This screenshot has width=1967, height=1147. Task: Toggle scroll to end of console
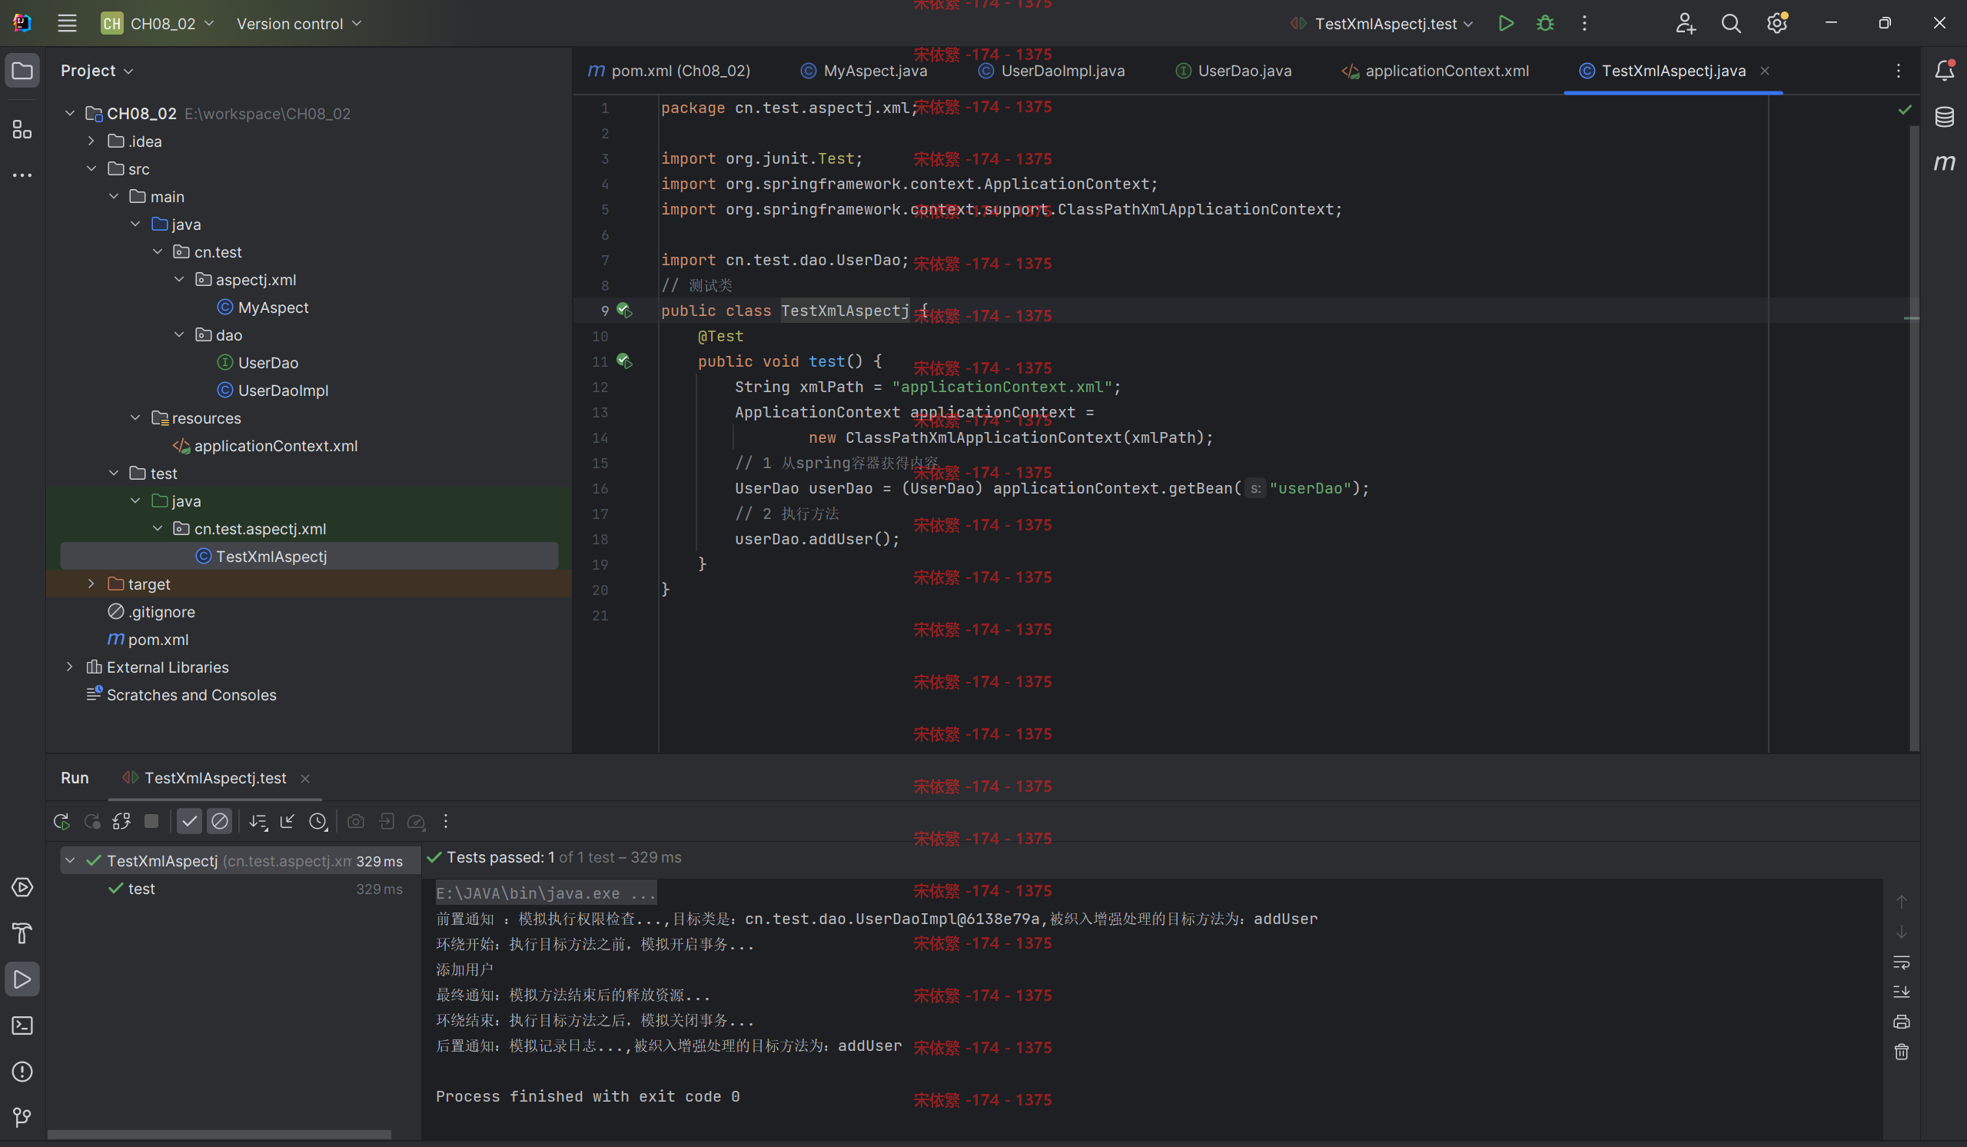click(x=1902, y=992)
